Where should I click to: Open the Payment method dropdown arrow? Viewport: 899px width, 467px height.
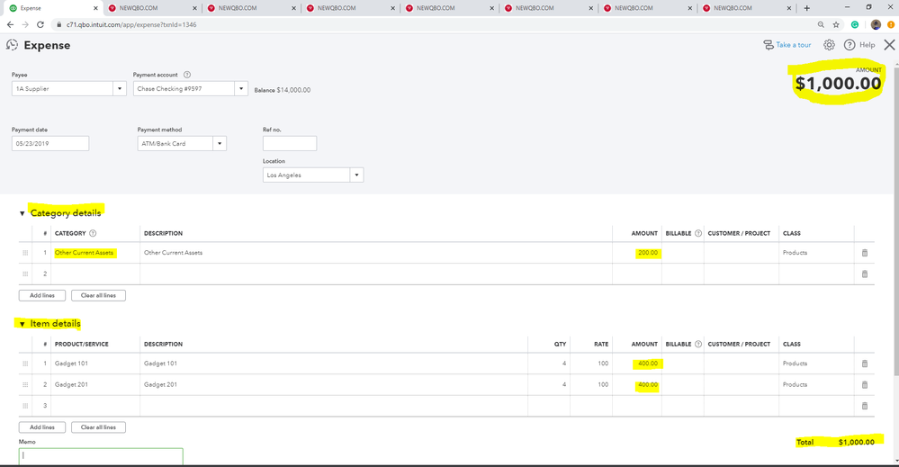click(220, 143)
